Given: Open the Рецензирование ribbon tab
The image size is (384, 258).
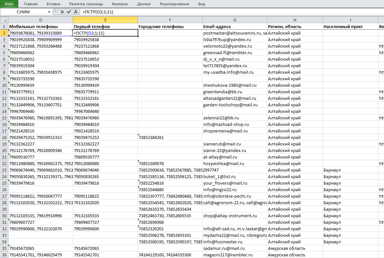Looking at the screenshot, I should click(x=175, y=4).
